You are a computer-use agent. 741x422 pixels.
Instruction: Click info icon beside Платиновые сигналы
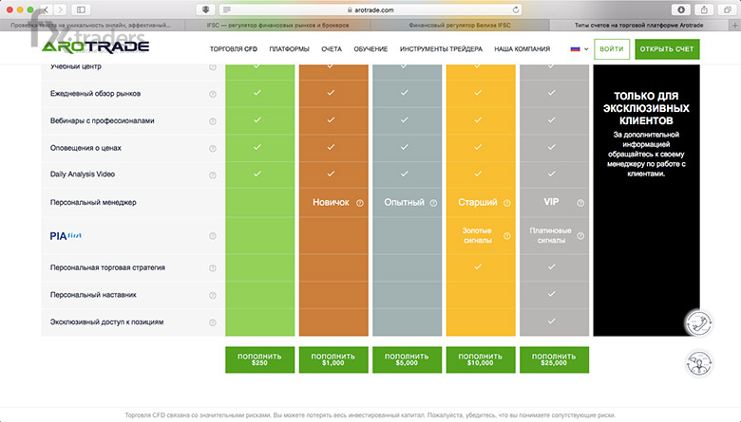coord(580,236)
